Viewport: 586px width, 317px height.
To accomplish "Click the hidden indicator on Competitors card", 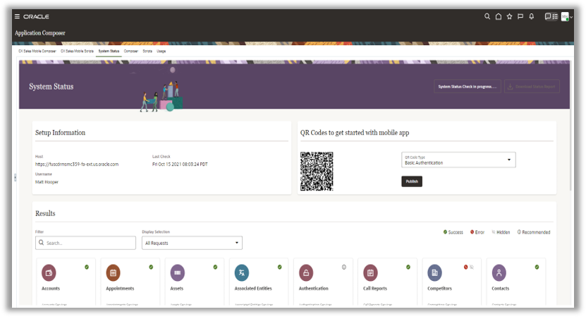I will [472, 267].
